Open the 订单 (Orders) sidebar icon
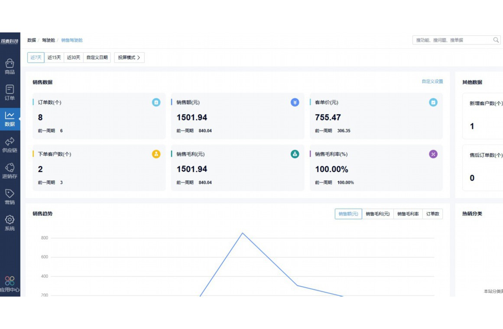The image size is (503, 329). pyautogui.click(x=10, y=89)
